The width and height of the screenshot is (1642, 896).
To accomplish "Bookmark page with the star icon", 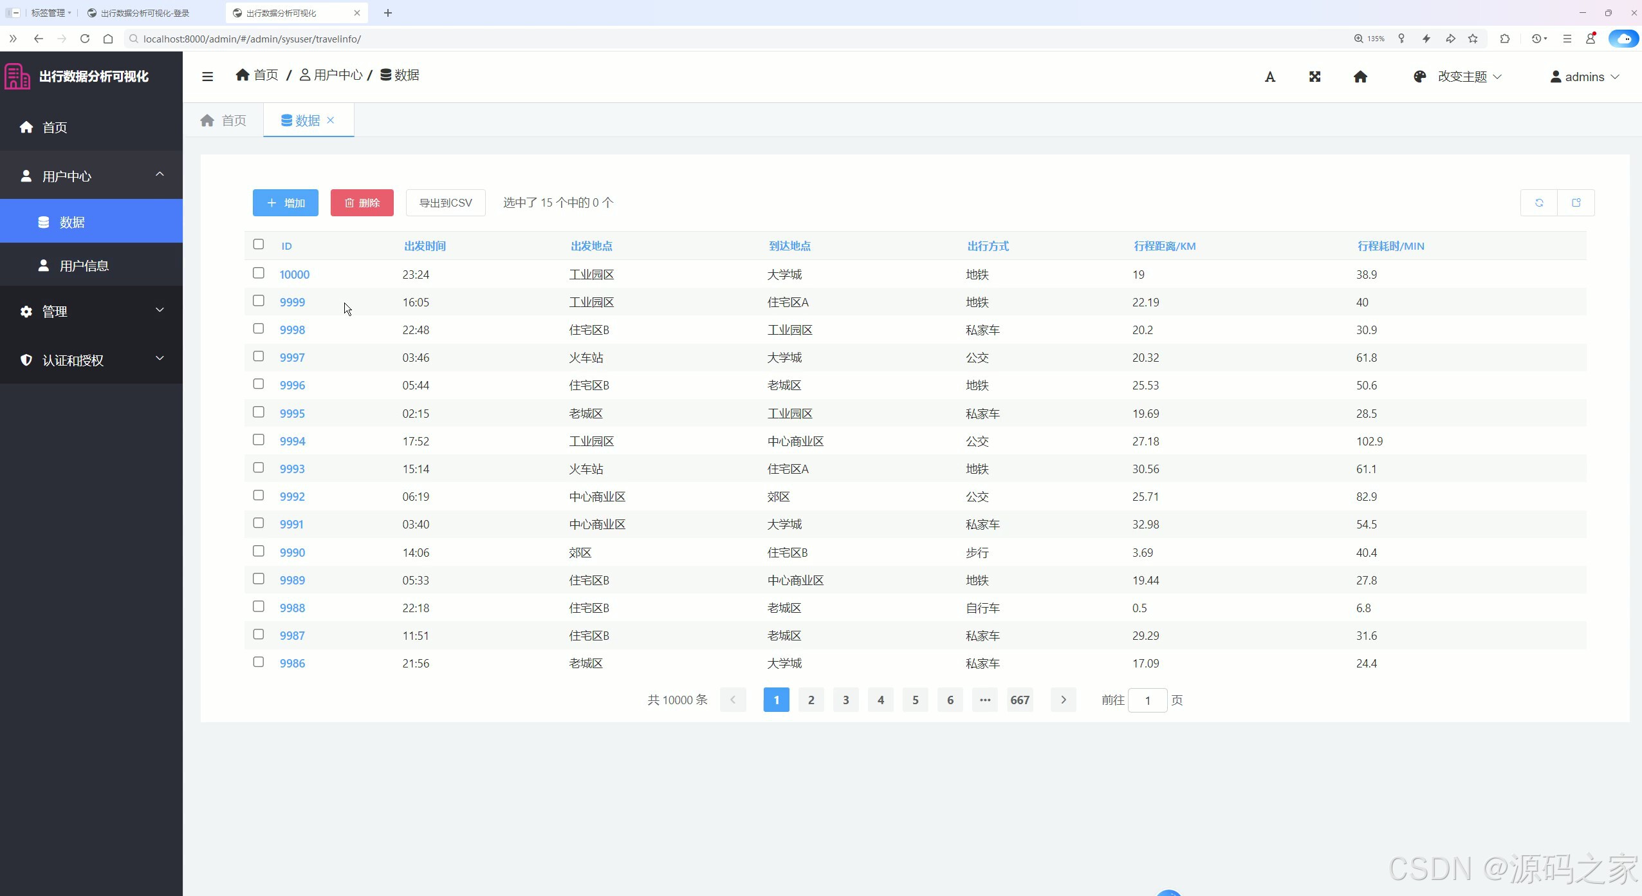I will [1473, 39].
